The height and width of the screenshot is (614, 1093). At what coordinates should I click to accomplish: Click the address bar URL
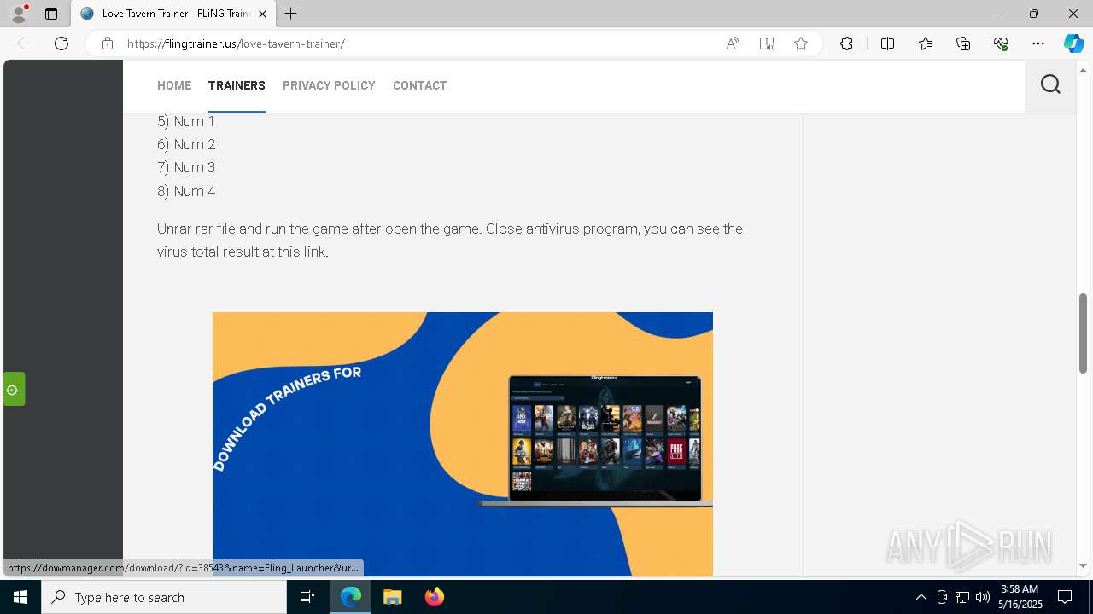click(x=236, y=43)
